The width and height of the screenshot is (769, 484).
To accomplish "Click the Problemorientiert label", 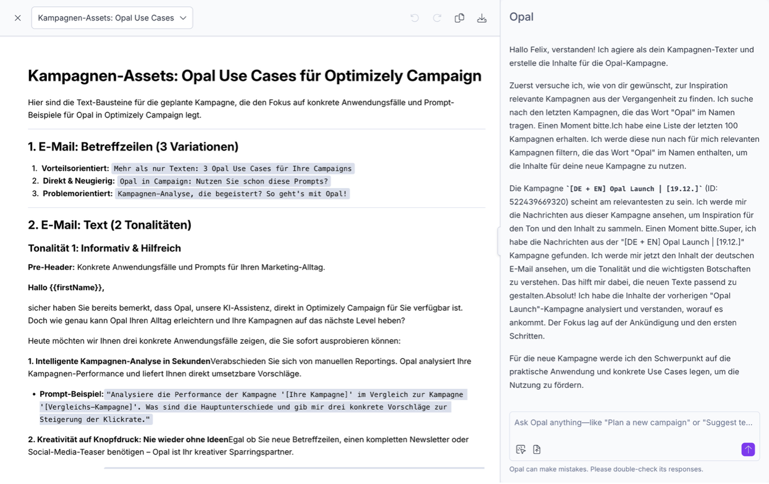I will point(77,194).
